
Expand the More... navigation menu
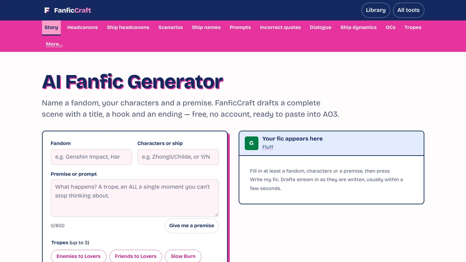pyautogui.click(x=54, y=44)
